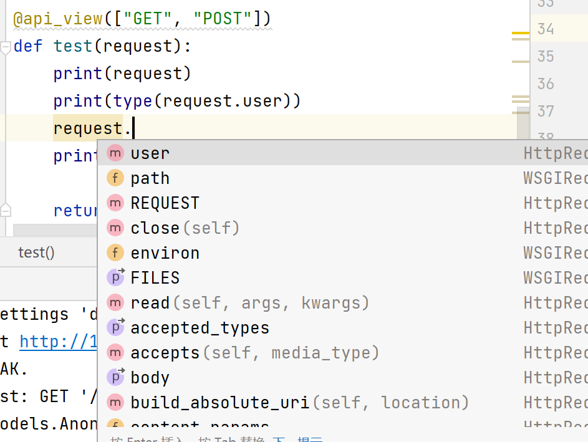The height and width of the screenshot is (442, 588).
Task: Click line number 36 in right gutter
Action: coord(546,84)
